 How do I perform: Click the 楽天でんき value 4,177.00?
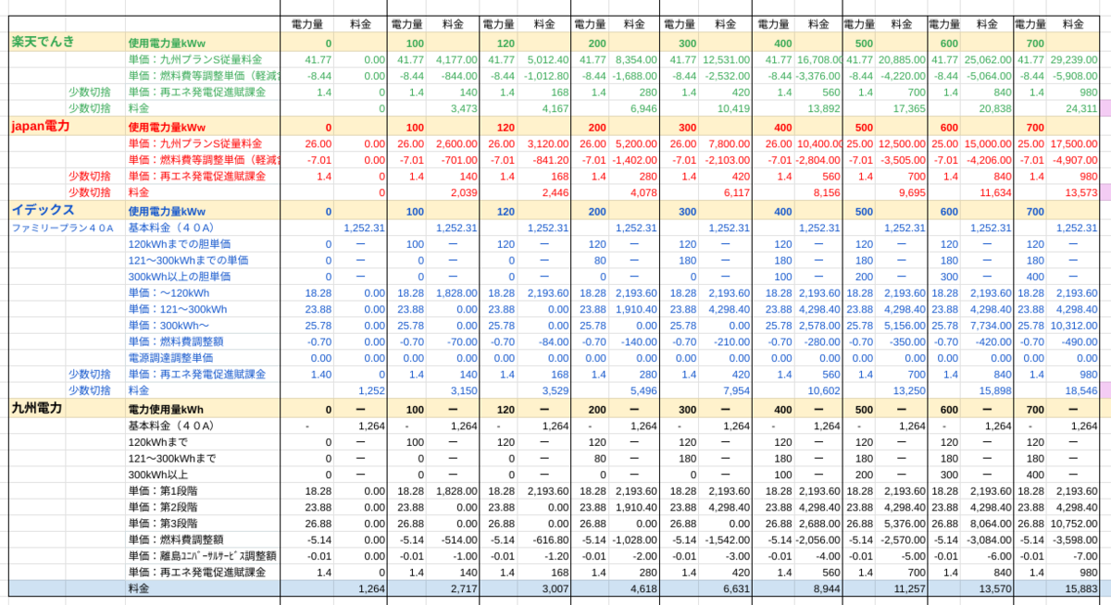coord(456,59)
